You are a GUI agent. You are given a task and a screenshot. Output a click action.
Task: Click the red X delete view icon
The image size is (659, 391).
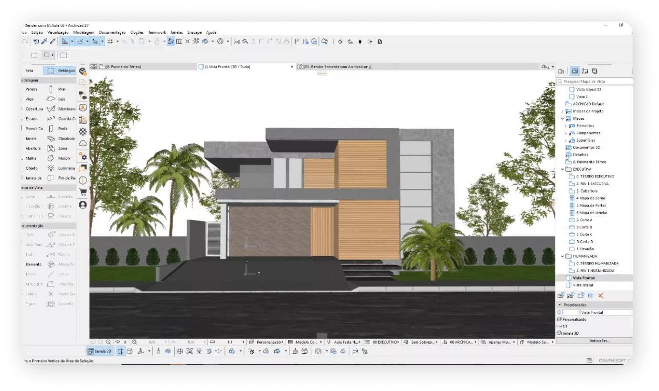[600, 296]
